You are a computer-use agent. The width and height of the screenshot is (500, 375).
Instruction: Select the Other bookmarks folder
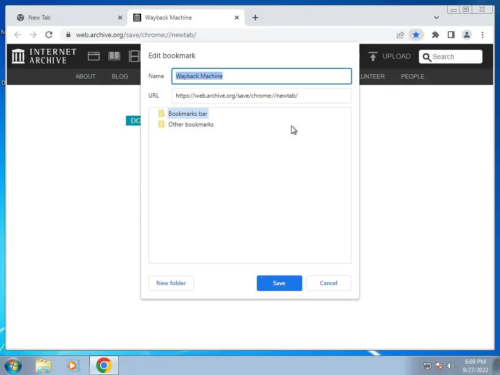pyautogui.click(x=191, y=125)
